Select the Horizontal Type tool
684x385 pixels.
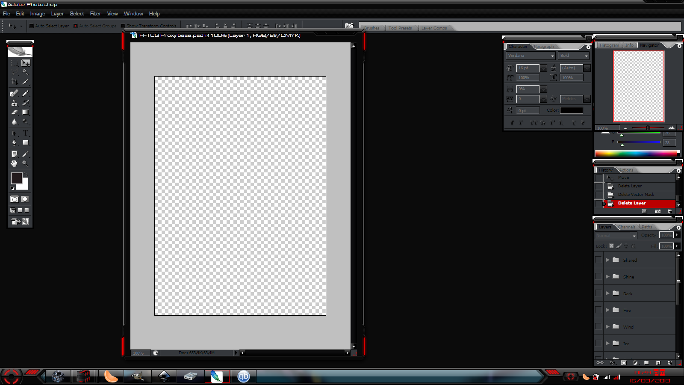point(26,133)
